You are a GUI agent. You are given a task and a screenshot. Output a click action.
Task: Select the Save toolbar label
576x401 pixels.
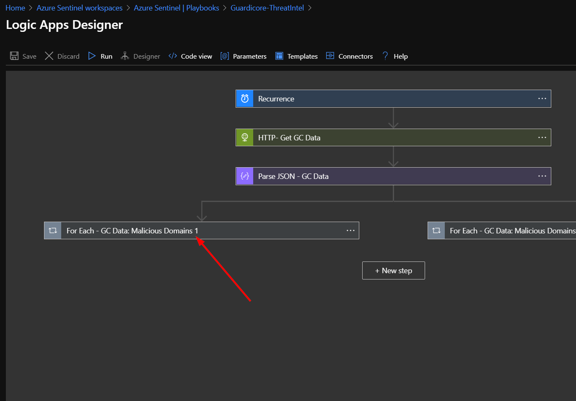pyautogui.click(x=29, y=56)
